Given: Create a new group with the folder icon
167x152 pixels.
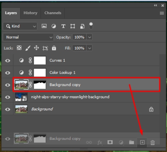Looking at the screenshot, I should point(131,142).
